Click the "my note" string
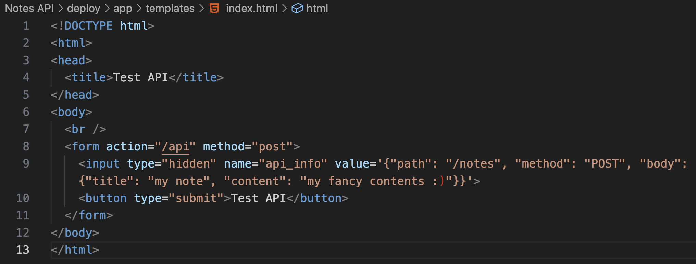696x264 pixels. (x=179, y=181)
